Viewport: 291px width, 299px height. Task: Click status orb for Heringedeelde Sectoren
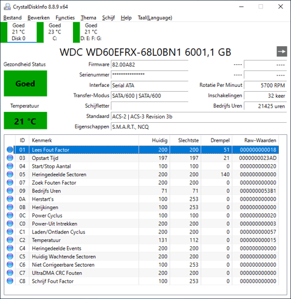pyautogui.click(x=10, y=174)
